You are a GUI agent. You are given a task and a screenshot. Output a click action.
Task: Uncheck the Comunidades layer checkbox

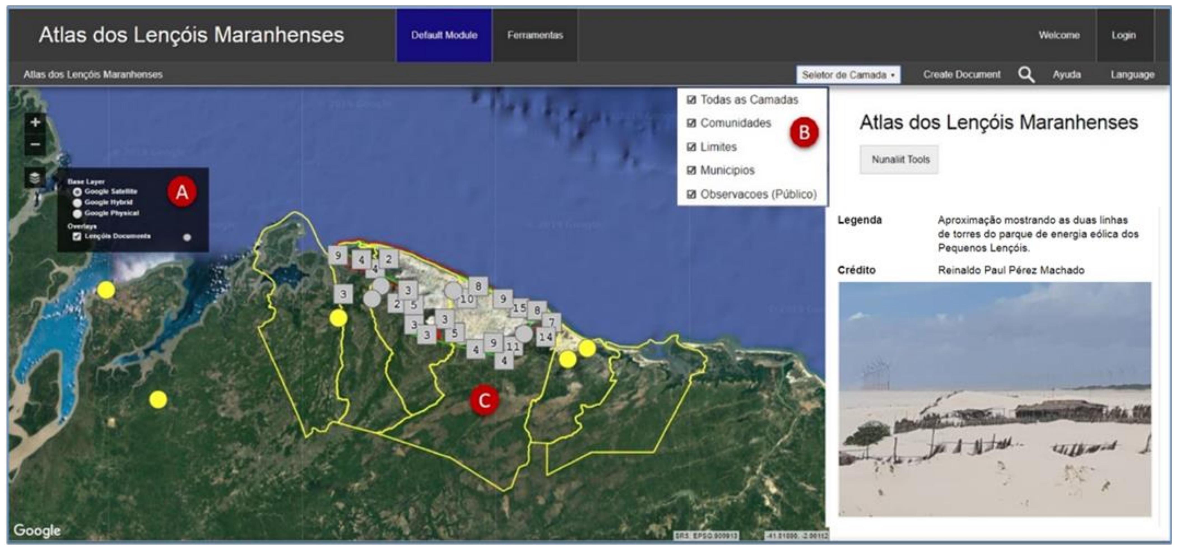click(691, 123)
